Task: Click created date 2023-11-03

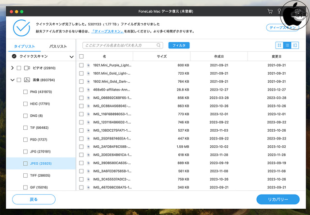Action: pyautogui.click(x=219, y=130)
